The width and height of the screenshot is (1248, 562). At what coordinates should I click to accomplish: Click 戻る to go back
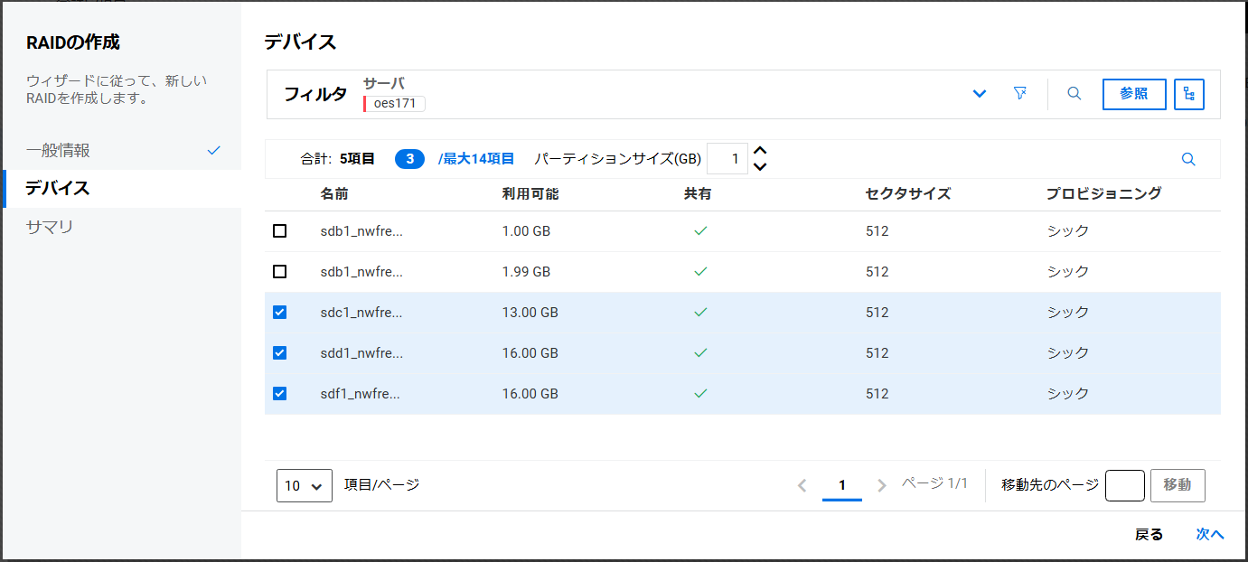pyautogui.click(x=1149, y=535)
